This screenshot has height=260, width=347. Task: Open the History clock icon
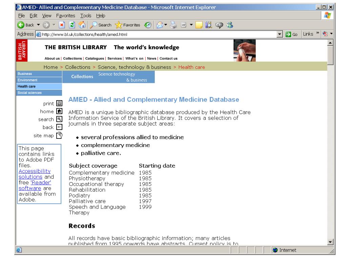click(x=148, y=25)
